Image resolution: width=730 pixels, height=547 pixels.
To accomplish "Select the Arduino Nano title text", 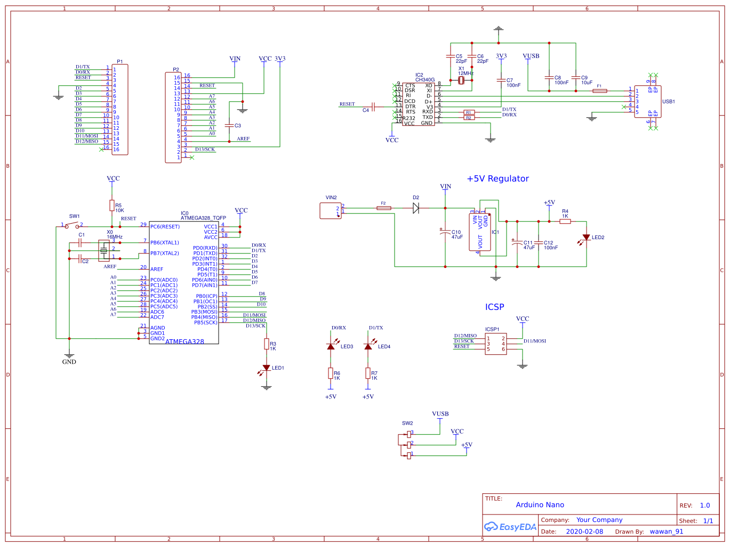I will point(540,504).
